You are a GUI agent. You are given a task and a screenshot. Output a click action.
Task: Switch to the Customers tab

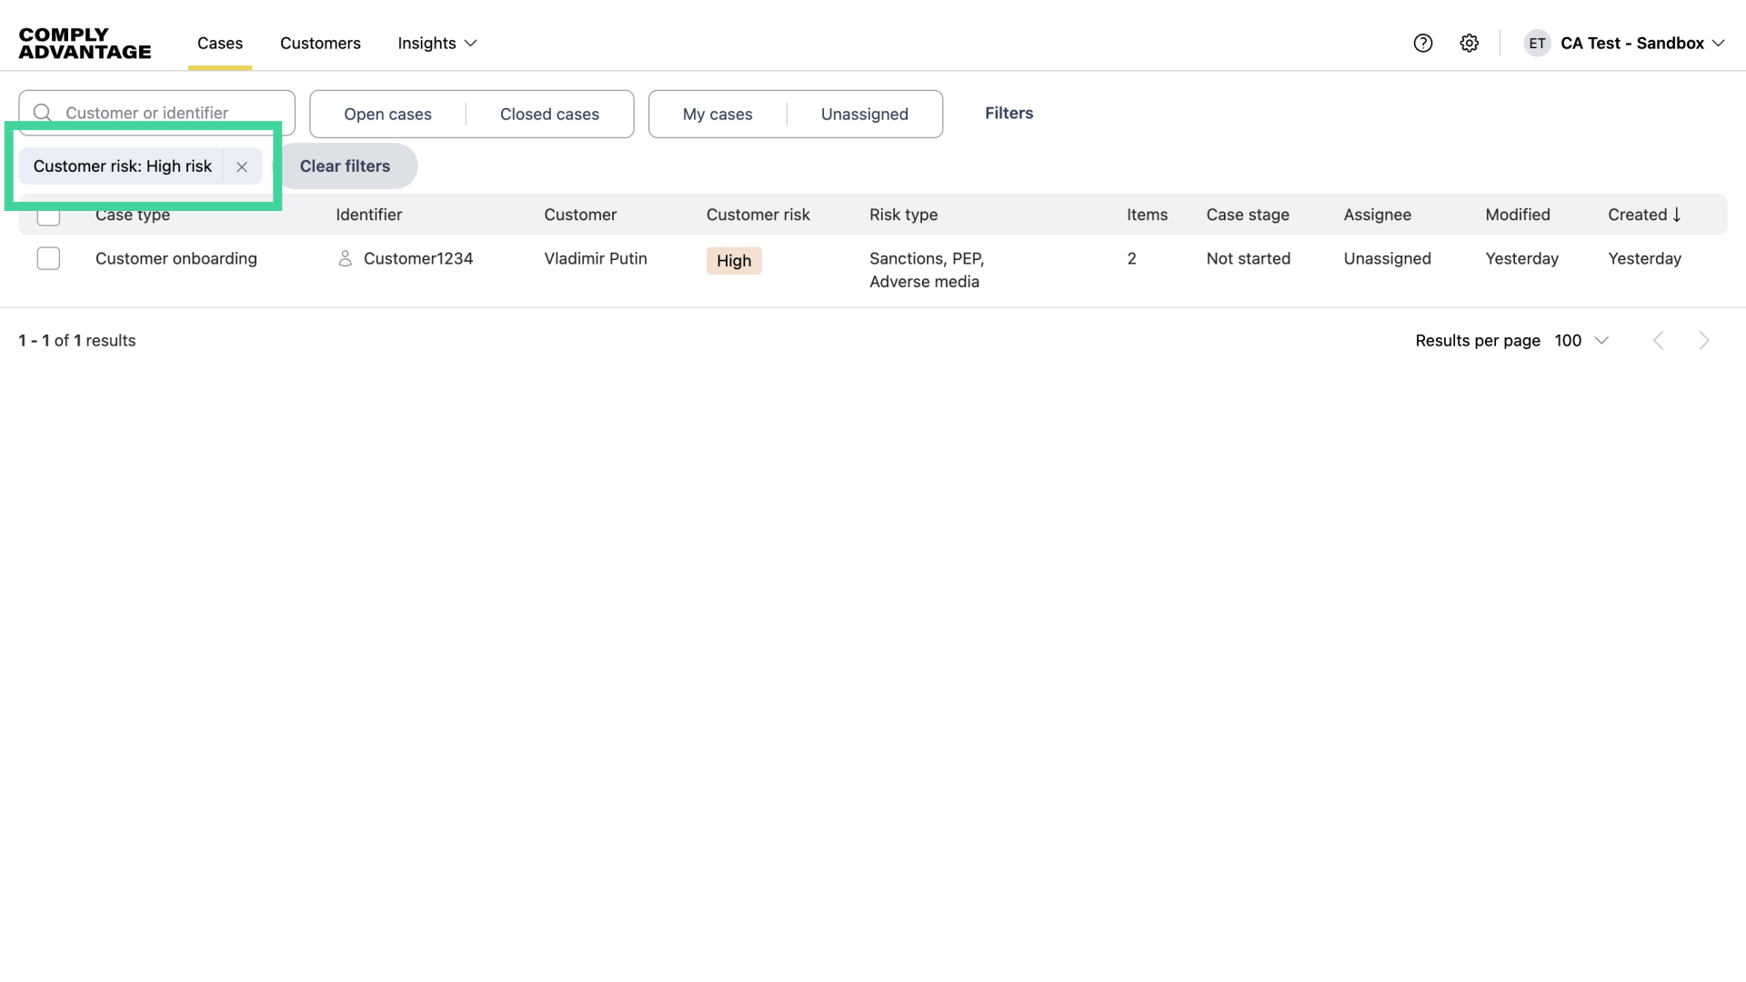[x=320, y=43]
